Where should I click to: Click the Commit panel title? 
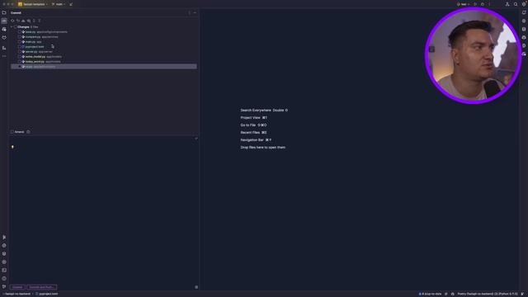point(16,13)
